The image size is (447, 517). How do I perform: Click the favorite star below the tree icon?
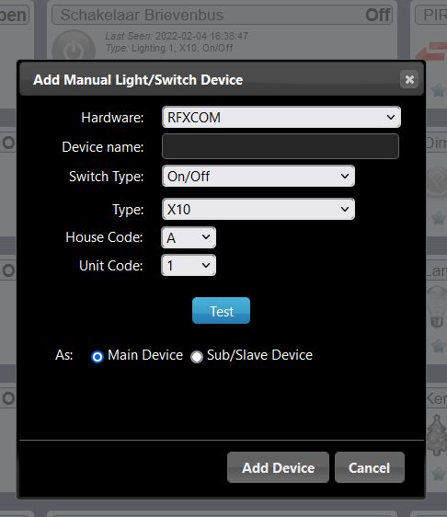pyautogui.click(x=439, y=474)
